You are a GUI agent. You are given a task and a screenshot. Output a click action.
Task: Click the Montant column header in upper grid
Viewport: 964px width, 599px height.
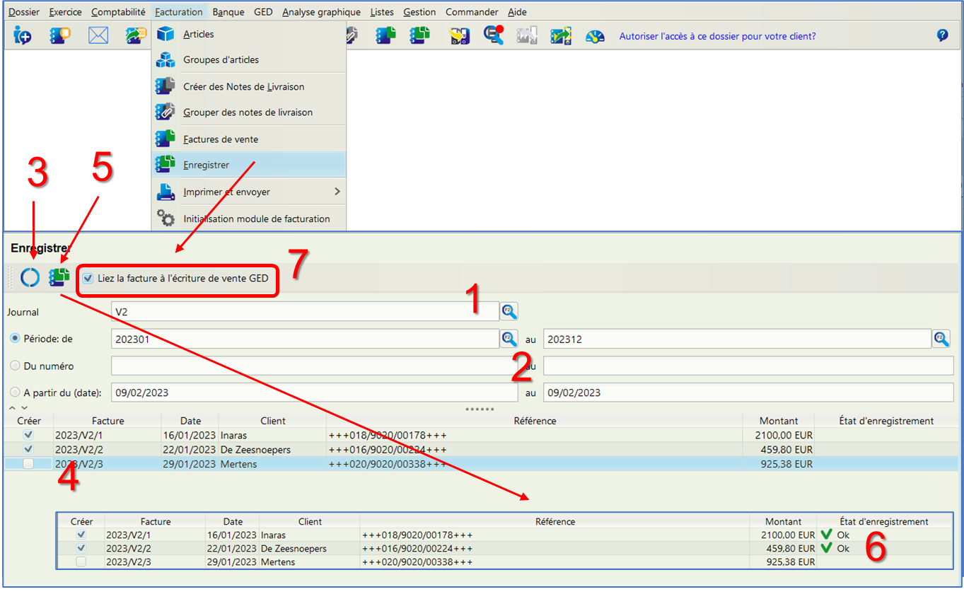(779, 421)
